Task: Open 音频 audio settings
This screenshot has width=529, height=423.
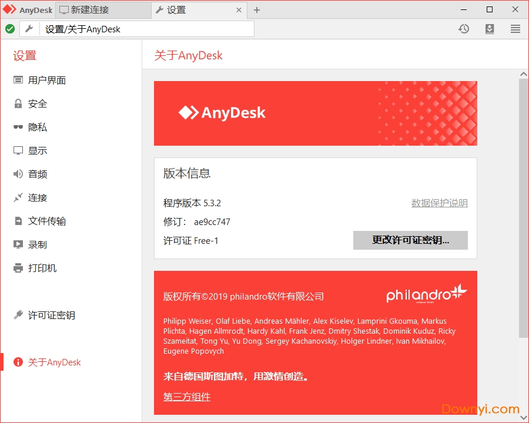Action: point(37,174)
